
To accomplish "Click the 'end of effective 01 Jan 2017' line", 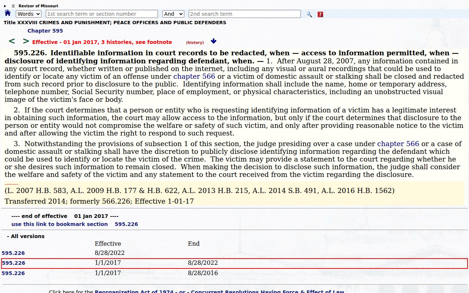I will 65,216.
